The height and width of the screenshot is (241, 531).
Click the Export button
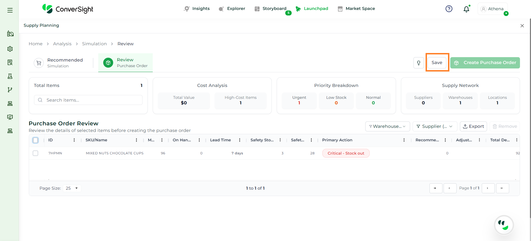tap(473, 126)
